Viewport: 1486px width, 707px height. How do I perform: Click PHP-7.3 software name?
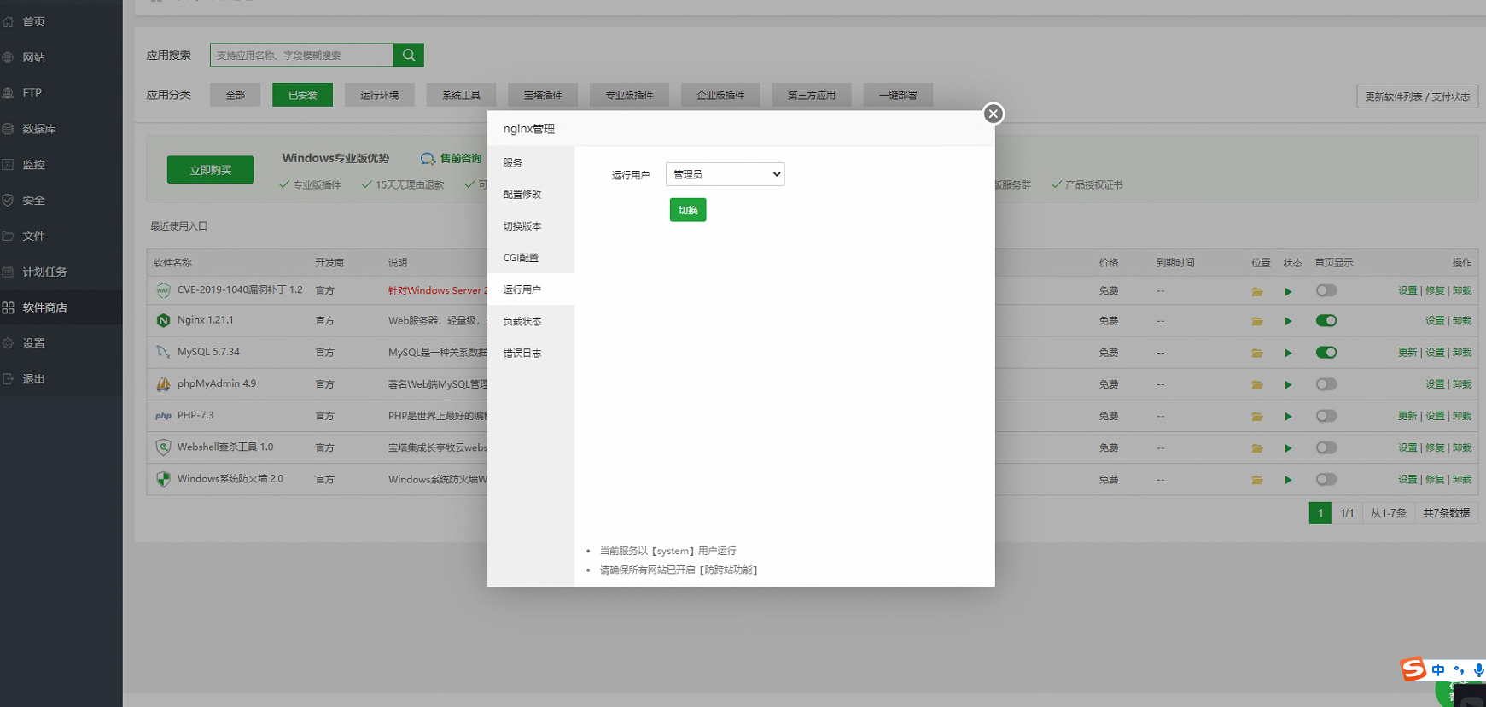[195, 416]
